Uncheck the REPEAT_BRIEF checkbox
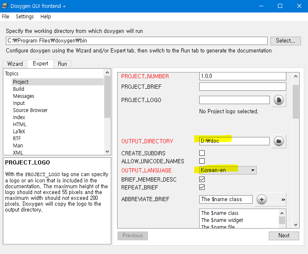The width and height of the screenshot is (308, 254). (202, 187)
